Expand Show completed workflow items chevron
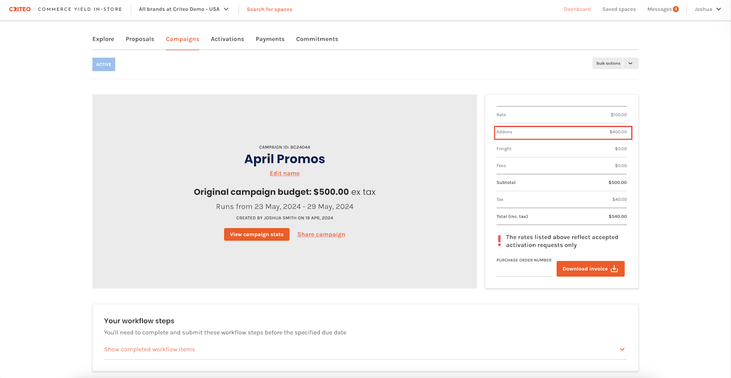Viewport: 731px width, 378px height. 622,349
